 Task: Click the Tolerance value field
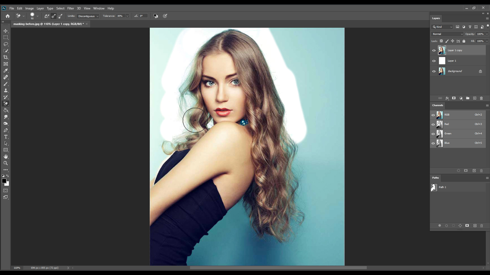pos(120,16)
